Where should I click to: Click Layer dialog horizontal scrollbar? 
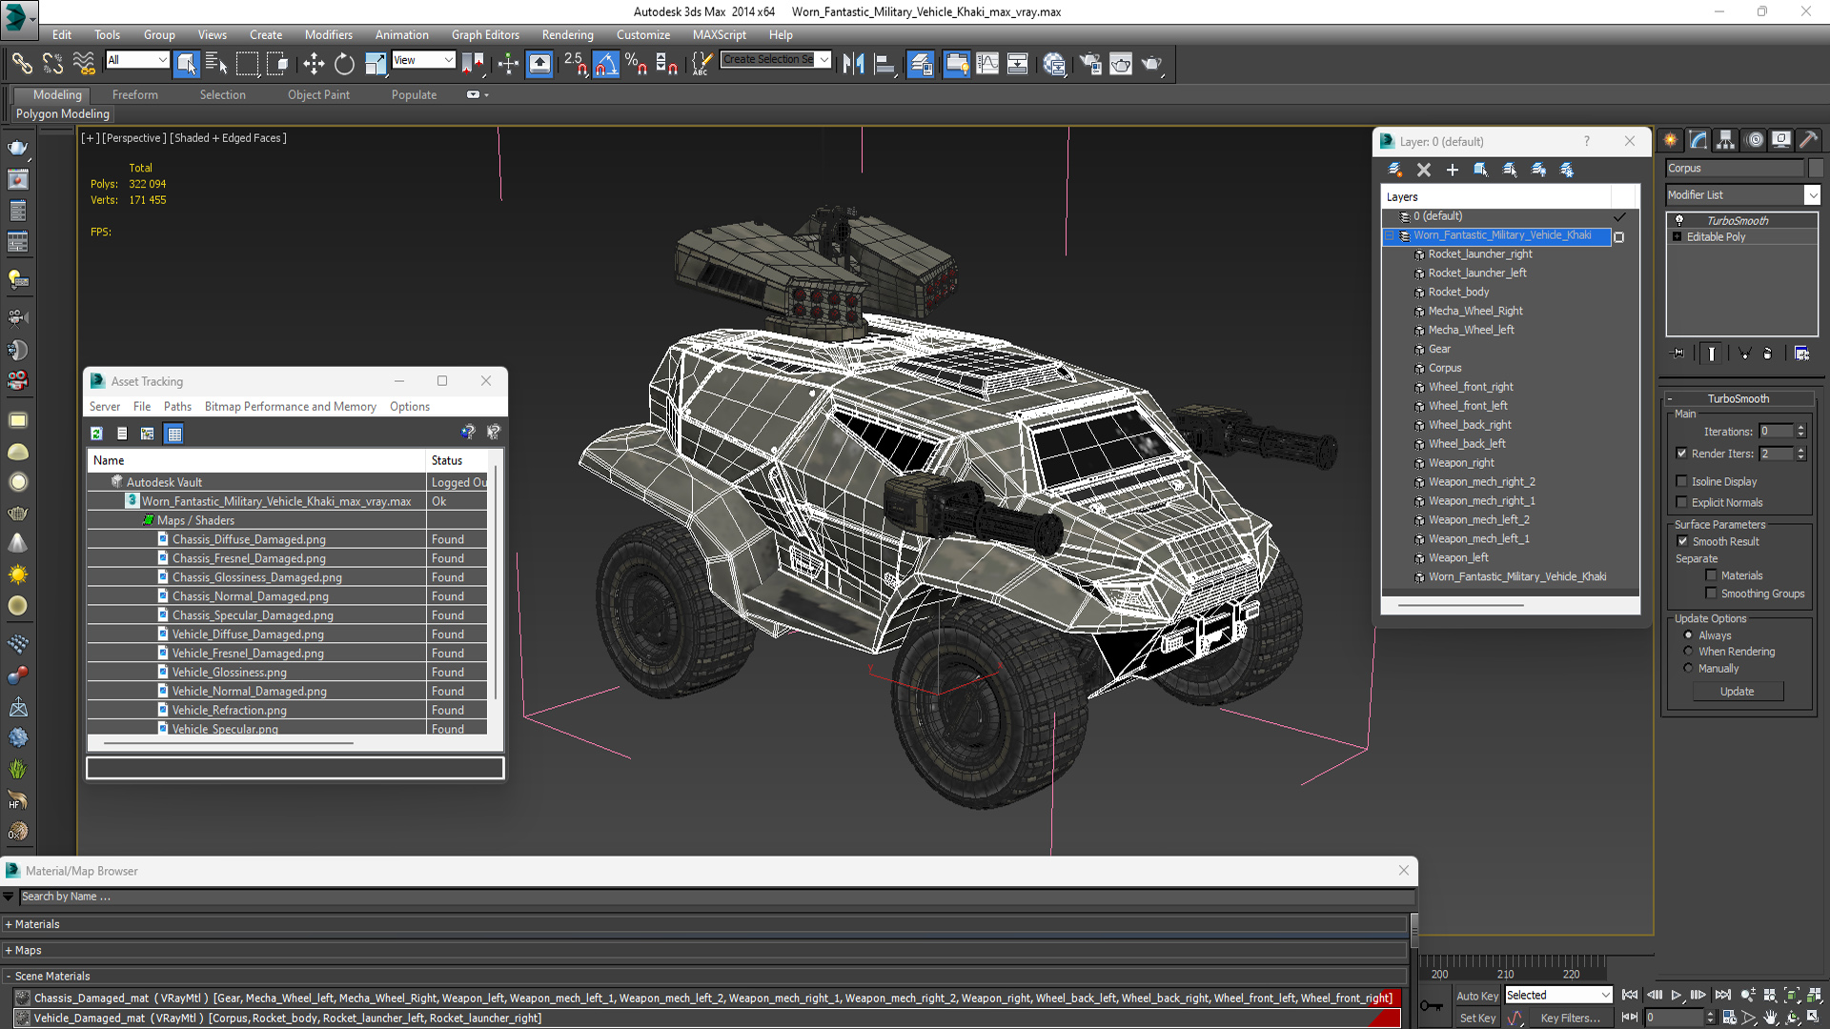tap(1462, 604)
